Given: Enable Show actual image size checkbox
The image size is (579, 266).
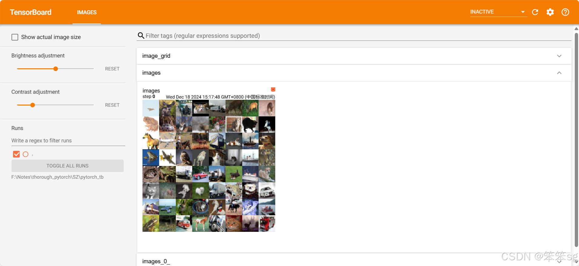Looking at the screenshot, I should coord(15,37).
